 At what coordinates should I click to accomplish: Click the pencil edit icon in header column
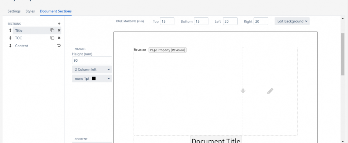tap(270, 91)
